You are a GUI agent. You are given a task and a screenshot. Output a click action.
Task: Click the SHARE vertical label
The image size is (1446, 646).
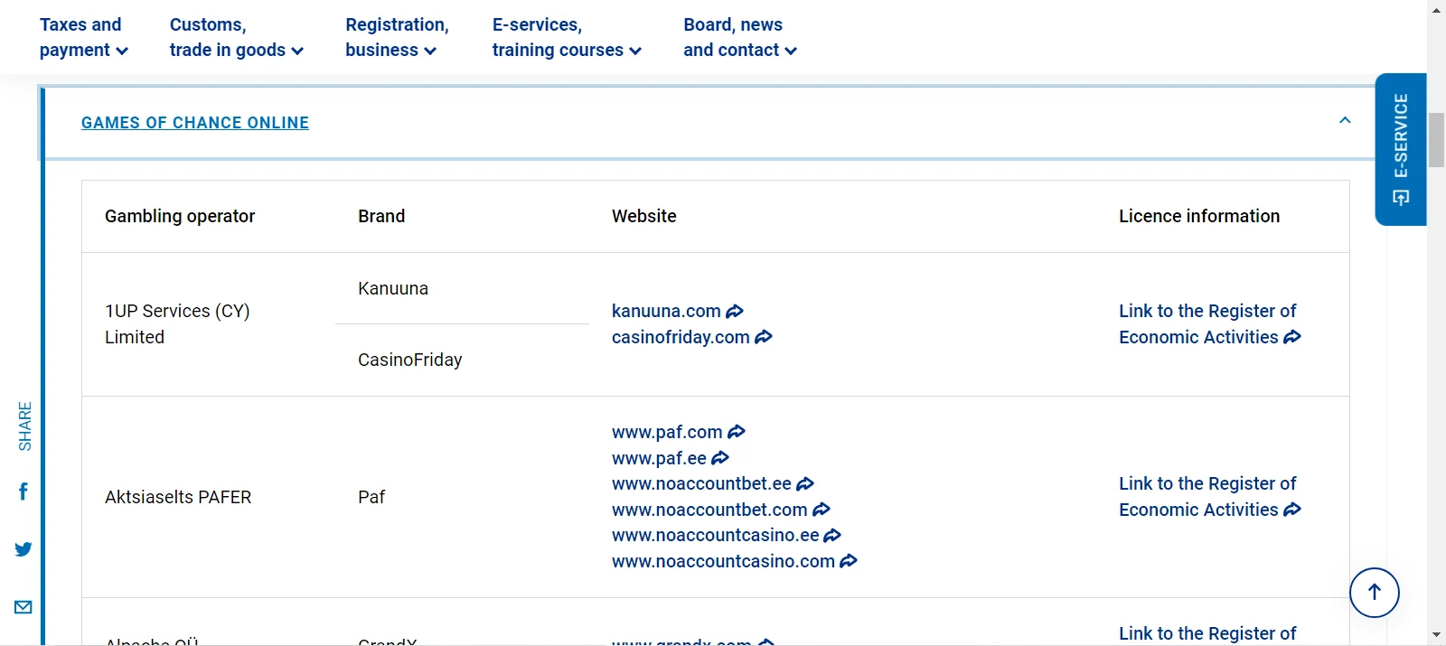24,426
